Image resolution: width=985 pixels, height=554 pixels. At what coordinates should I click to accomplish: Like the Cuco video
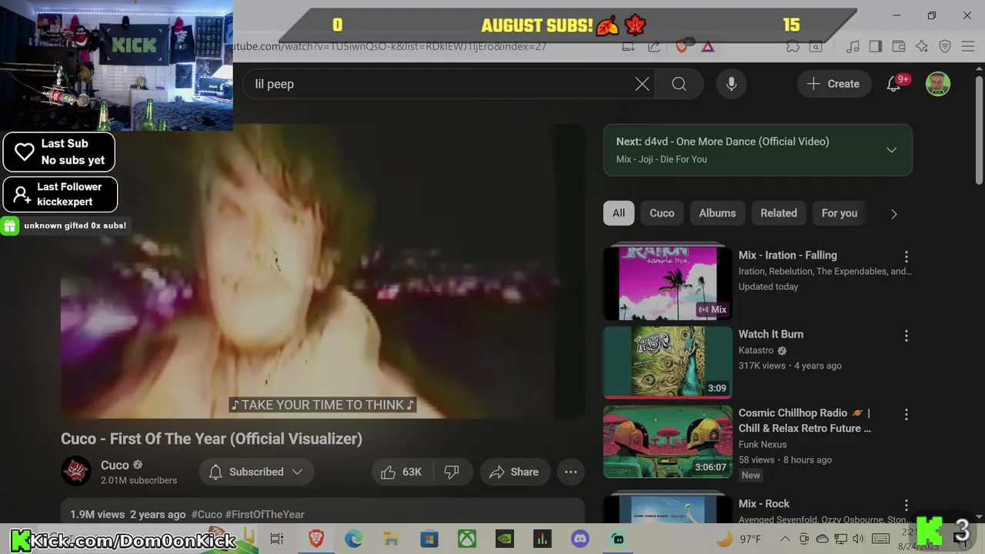401,472
